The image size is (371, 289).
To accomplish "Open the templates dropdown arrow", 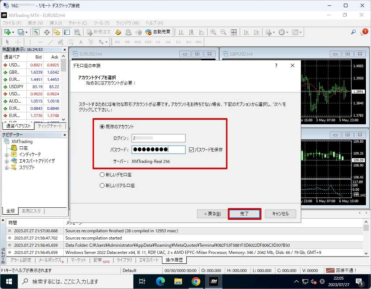I will (301, 32).
